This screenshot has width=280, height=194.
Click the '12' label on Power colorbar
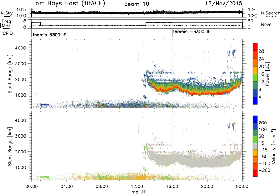[261, 82]
